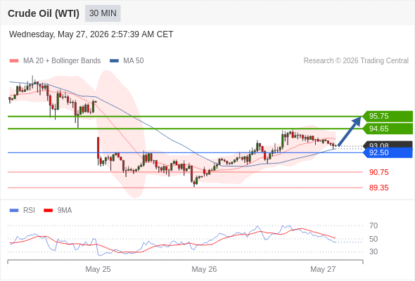Click the RSI legend label

coord(29,211)
